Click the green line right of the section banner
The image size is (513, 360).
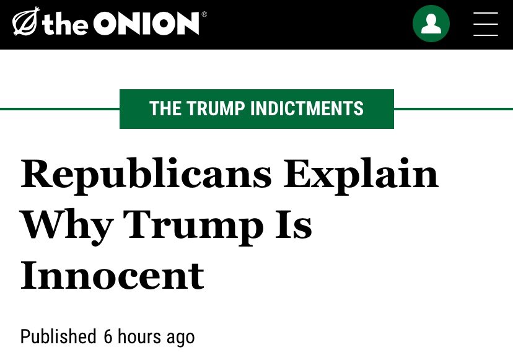point(453,109)
